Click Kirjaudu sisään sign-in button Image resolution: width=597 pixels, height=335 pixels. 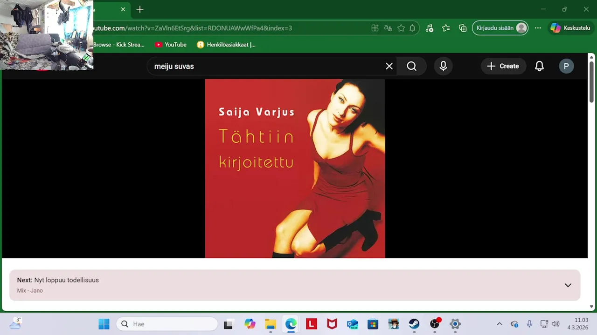click(500, 28)
